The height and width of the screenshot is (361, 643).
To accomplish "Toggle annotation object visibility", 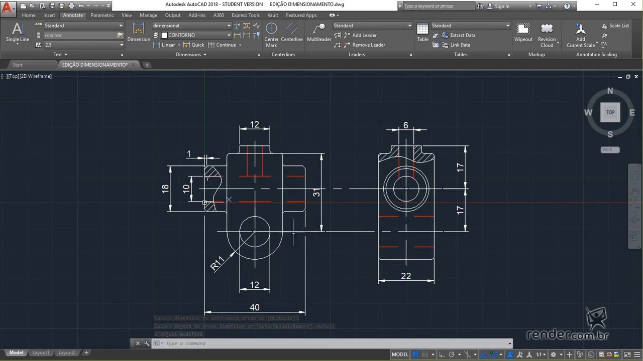I will click(510, 354).
